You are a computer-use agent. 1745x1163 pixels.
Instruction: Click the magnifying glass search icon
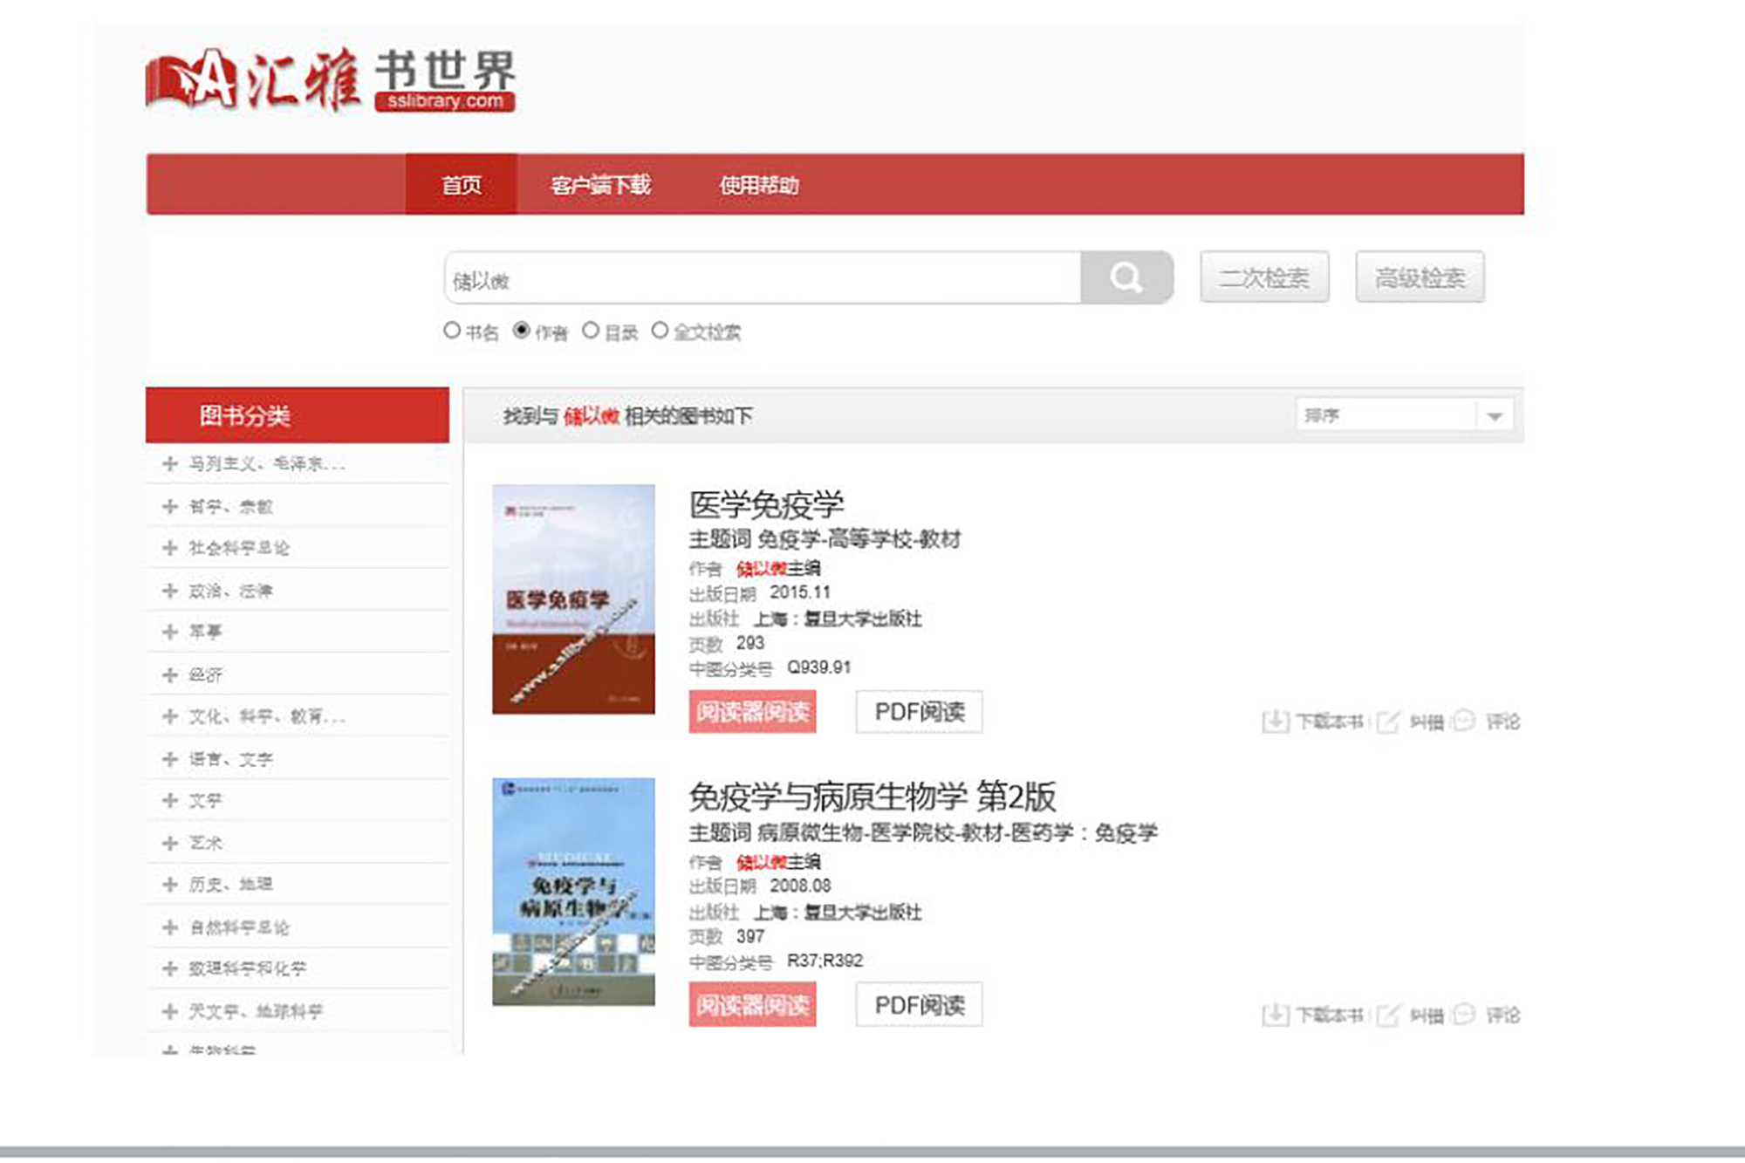click(x=1126, y=278)
